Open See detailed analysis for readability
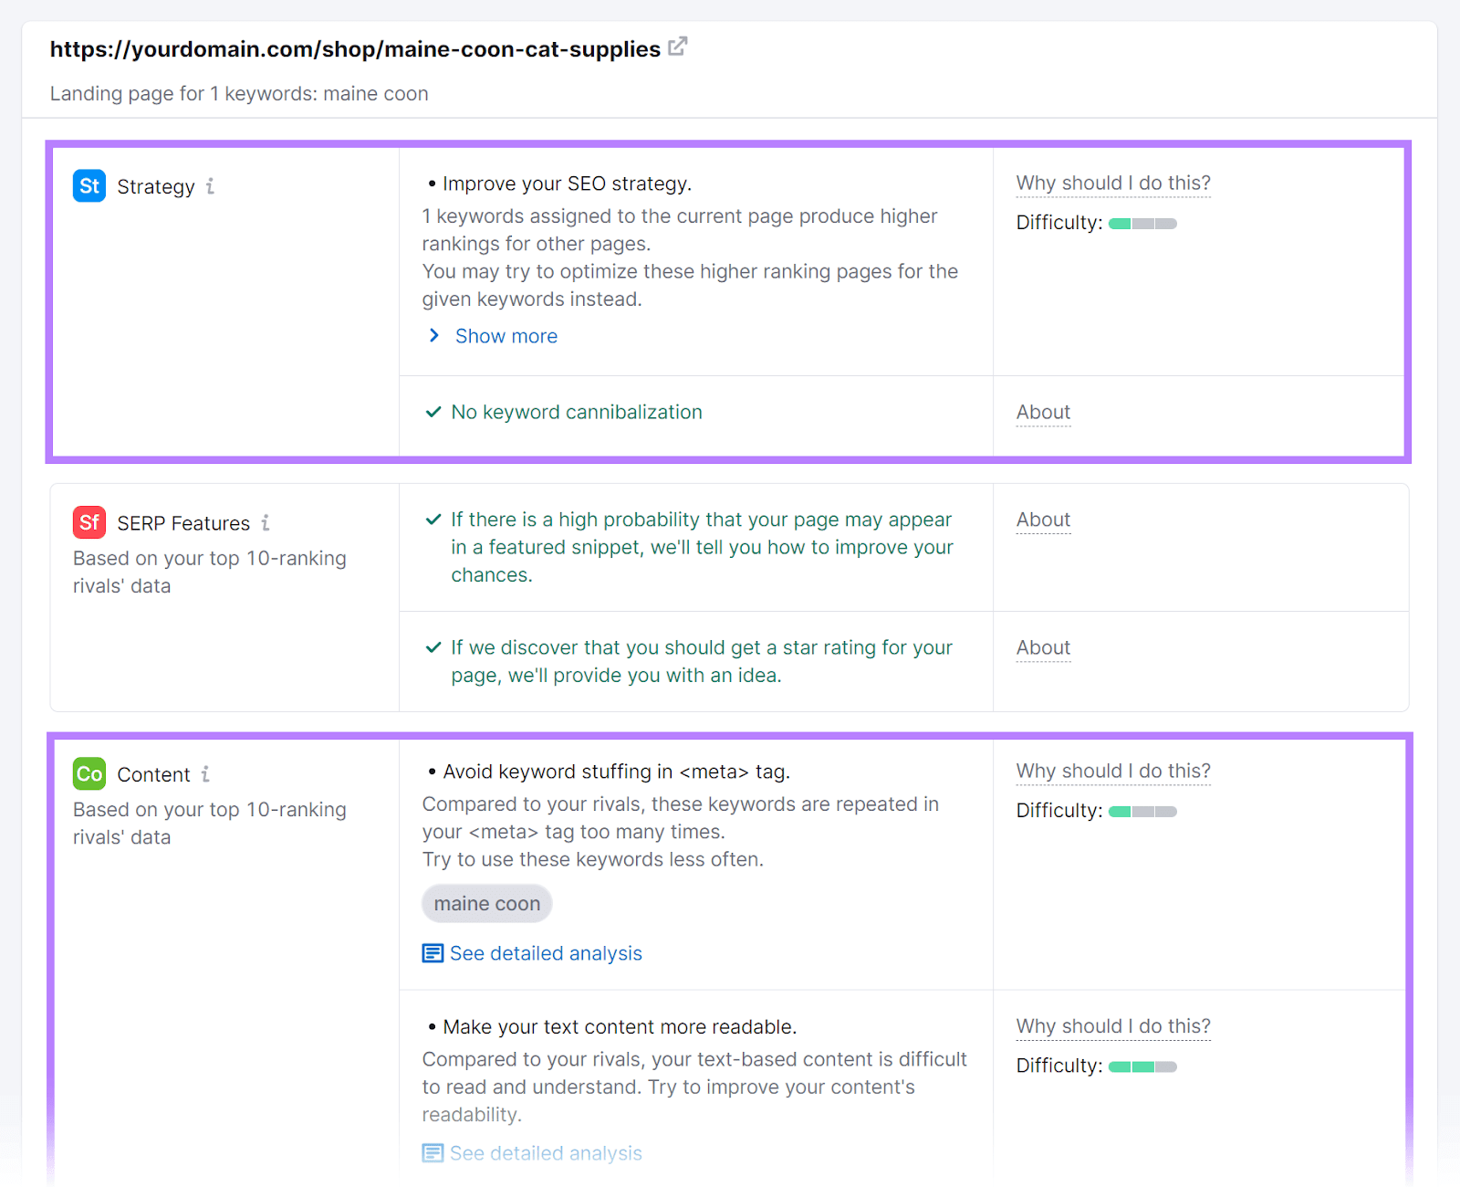This screenshot has width=1460, height=1187. (545, 1152)
